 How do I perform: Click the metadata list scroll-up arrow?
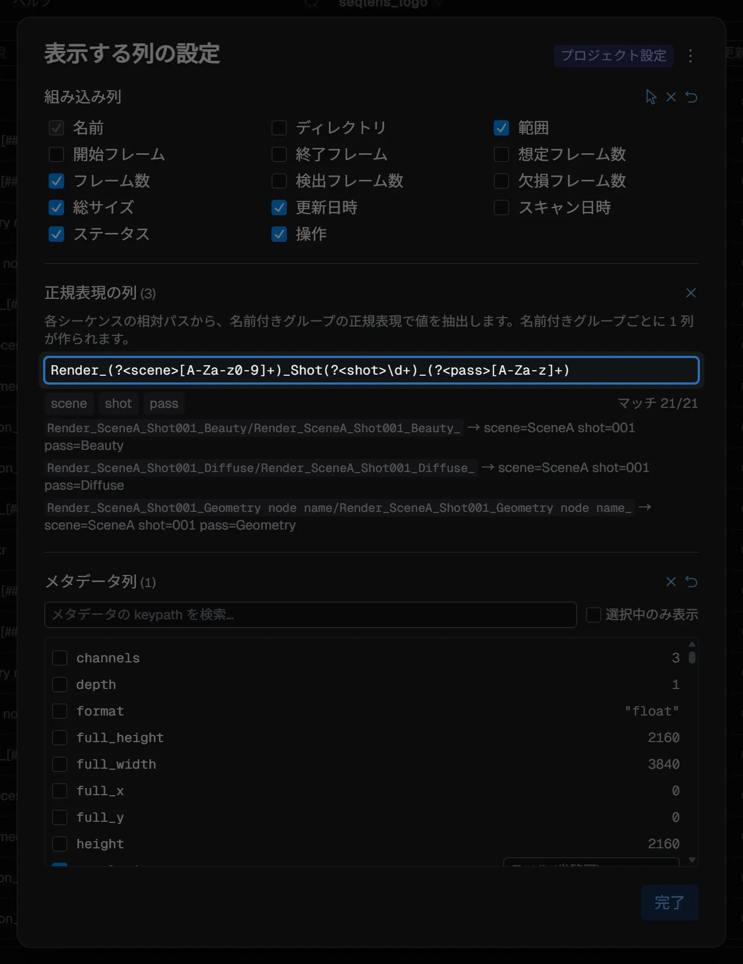(692, 644)
